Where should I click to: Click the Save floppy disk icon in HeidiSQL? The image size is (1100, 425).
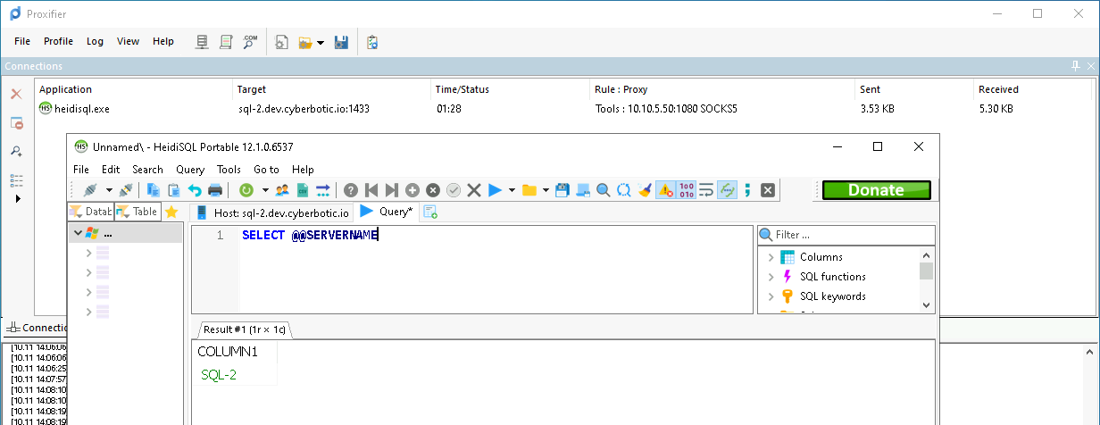coord(562,190)
